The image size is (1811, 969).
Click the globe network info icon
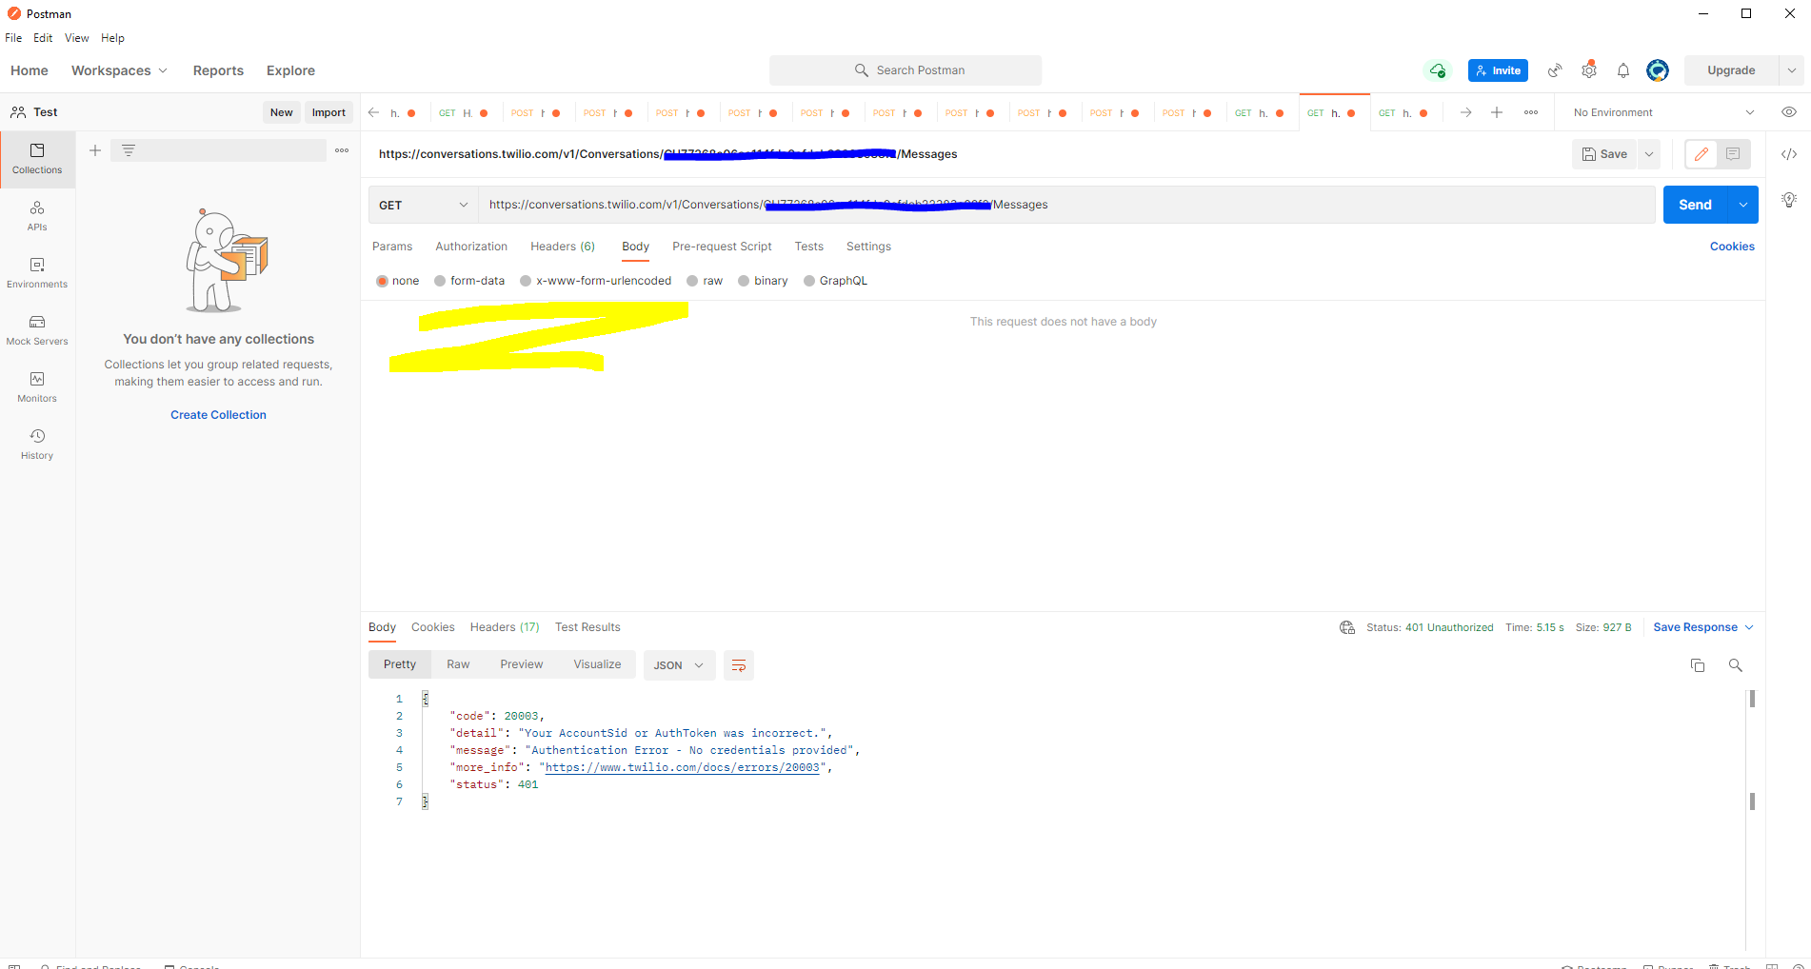(x=1347, y=627)
